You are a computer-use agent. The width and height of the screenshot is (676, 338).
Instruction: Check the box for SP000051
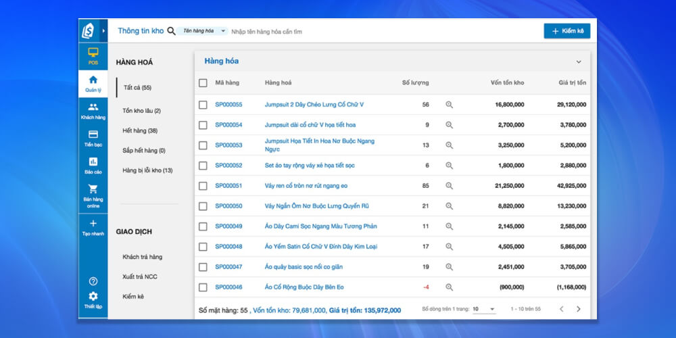pos(203,186)
